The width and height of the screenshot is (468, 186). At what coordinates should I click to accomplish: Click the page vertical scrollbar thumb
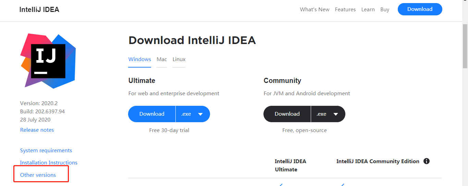pyautogui.click(x=465, y=46)
